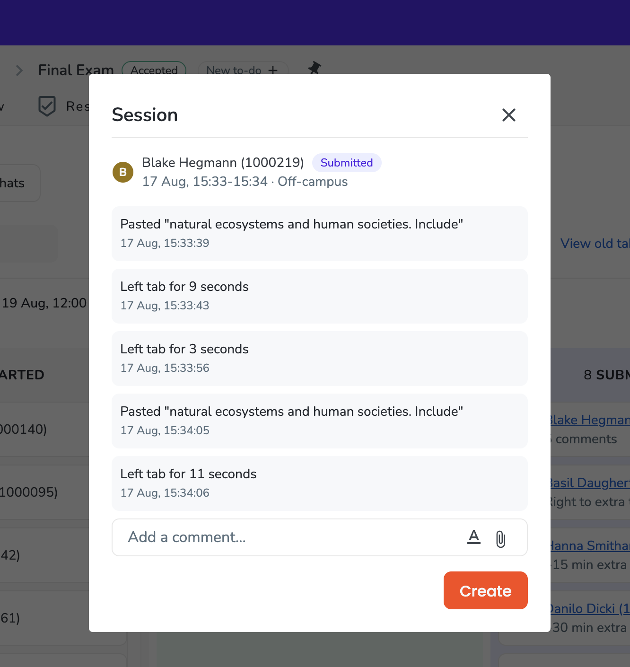Open View old table link
The image size is (630, 667).
tap(595, 244)
